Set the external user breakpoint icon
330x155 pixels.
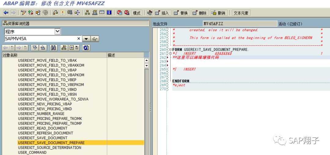pyautogui.click(x=127, y=13)
